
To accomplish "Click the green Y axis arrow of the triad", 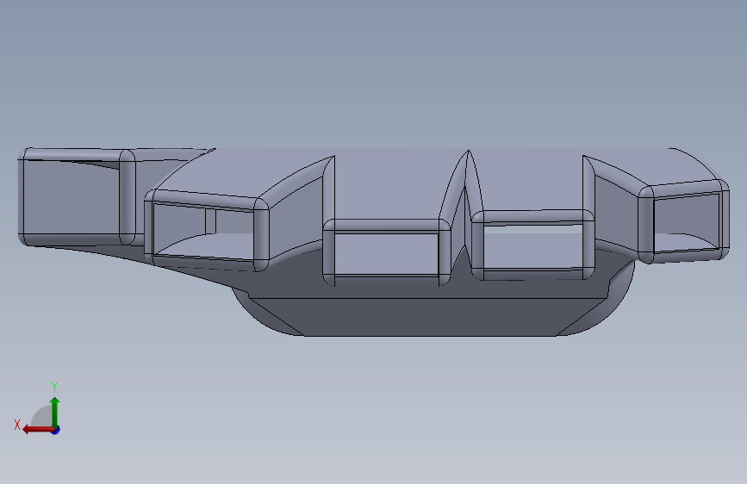I will (x=55, y=413).
